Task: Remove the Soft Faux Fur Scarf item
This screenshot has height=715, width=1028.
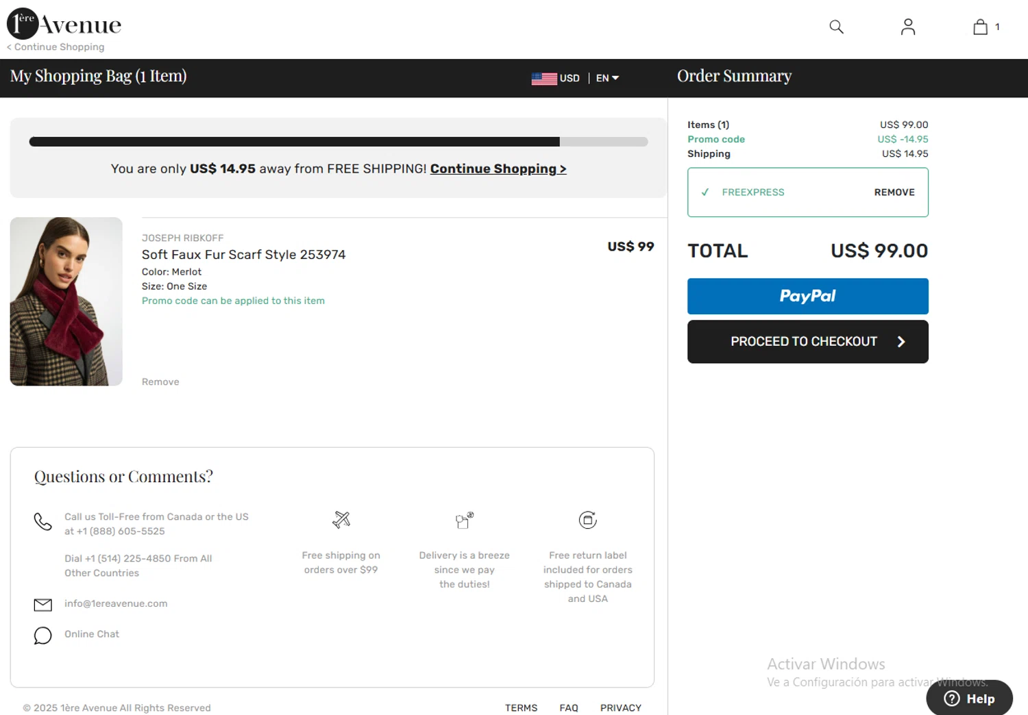Action: point(160,382)
